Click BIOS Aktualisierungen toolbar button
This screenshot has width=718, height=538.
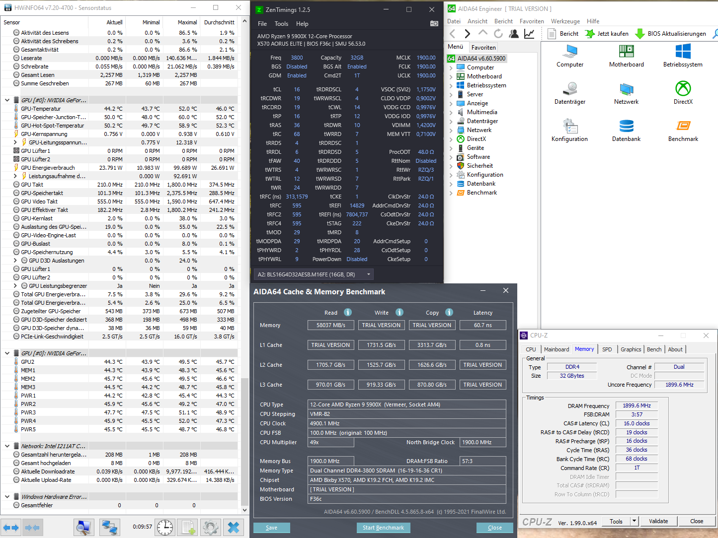pos(671,34)
